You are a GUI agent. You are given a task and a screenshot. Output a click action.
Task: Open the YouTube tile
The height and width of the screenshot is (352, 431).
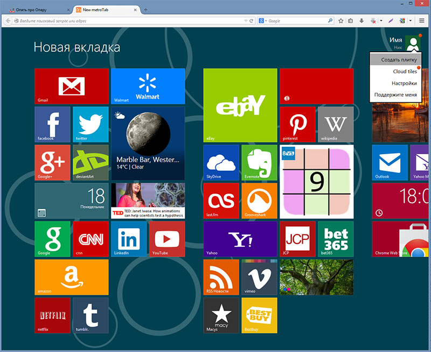[x=167, y=239]
